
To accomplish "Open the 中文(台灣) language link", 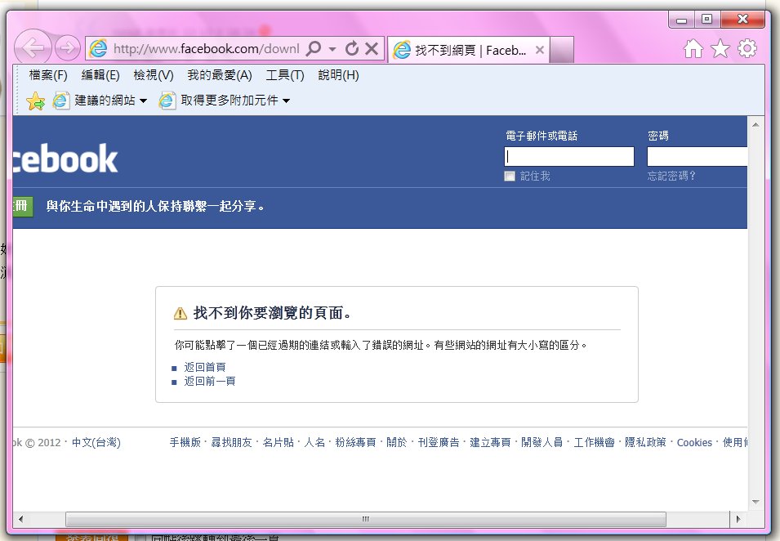I will (96, 442).
